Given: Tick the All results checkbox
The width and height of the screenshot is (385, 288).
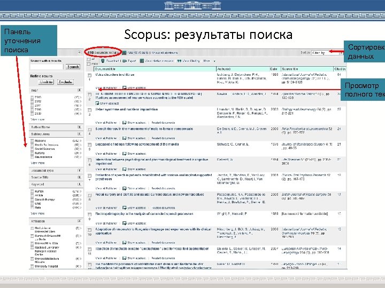Looking at the screenshot, I should point(89,59).
